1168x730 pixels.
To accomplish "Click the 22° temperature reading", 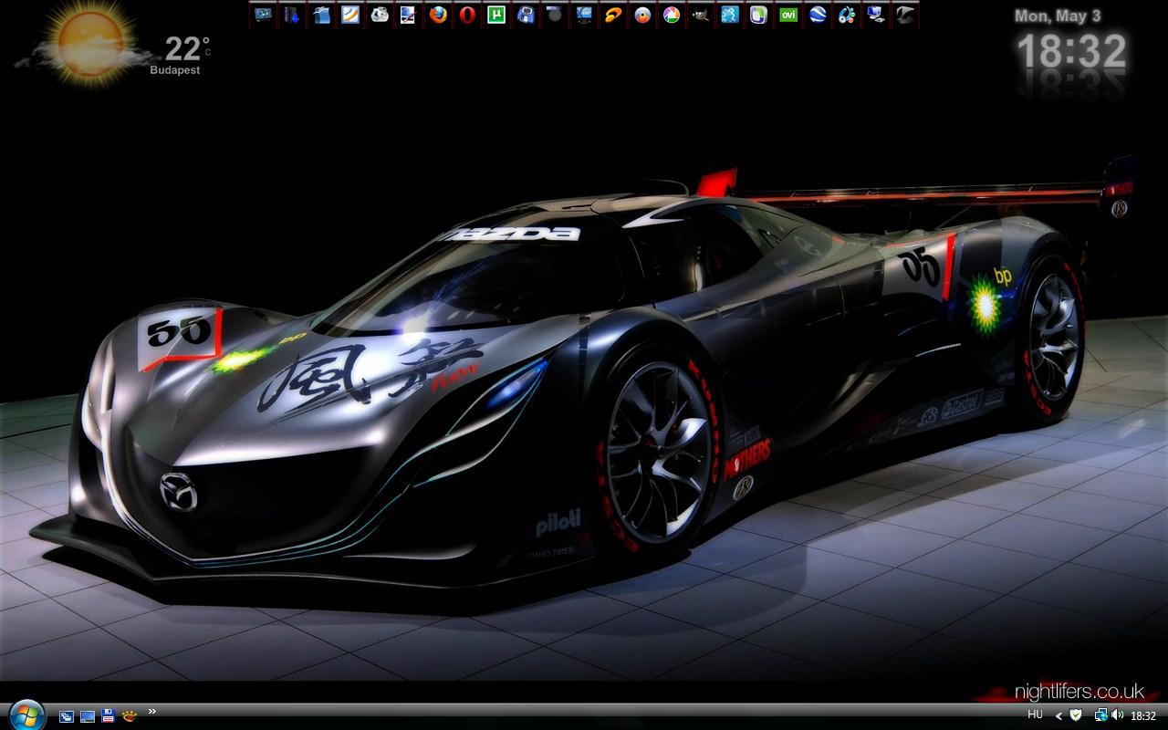I will point(187,48).
